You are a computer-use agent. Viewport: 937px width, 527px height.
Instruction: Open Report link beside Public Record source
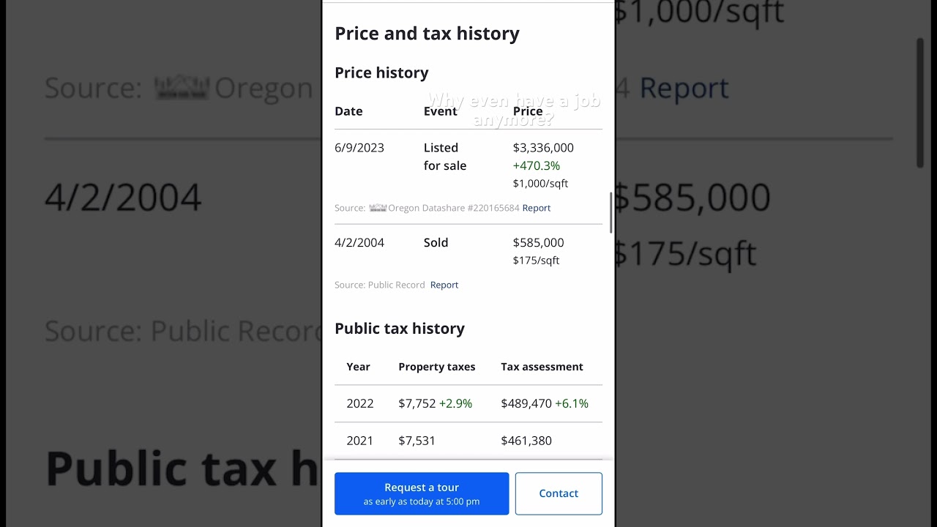(x=444, y=285)
